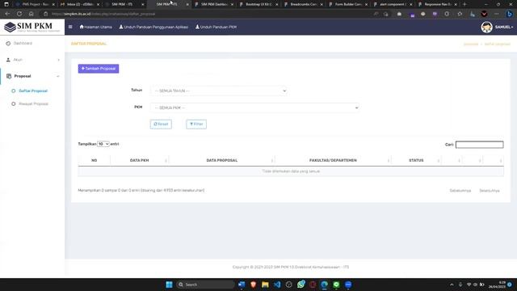Sort by the DATA PROPOSAL column
The image size is (517, 291).
tap(222, 160)
